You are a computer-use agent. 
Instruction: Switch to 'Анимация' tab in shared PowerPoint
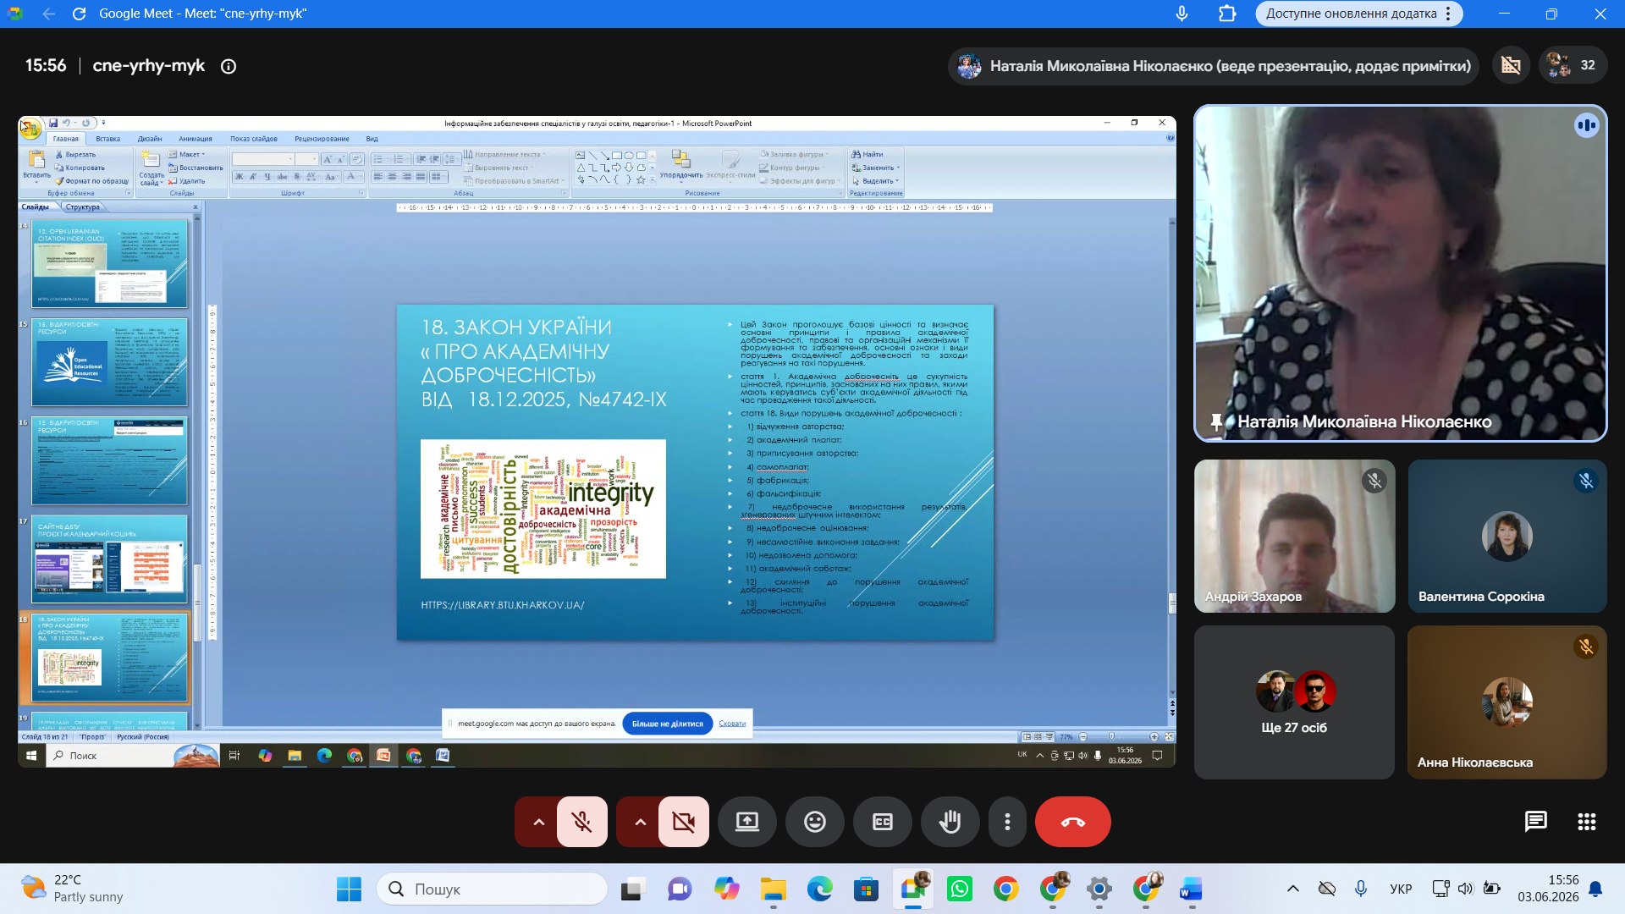coord(196,139)
